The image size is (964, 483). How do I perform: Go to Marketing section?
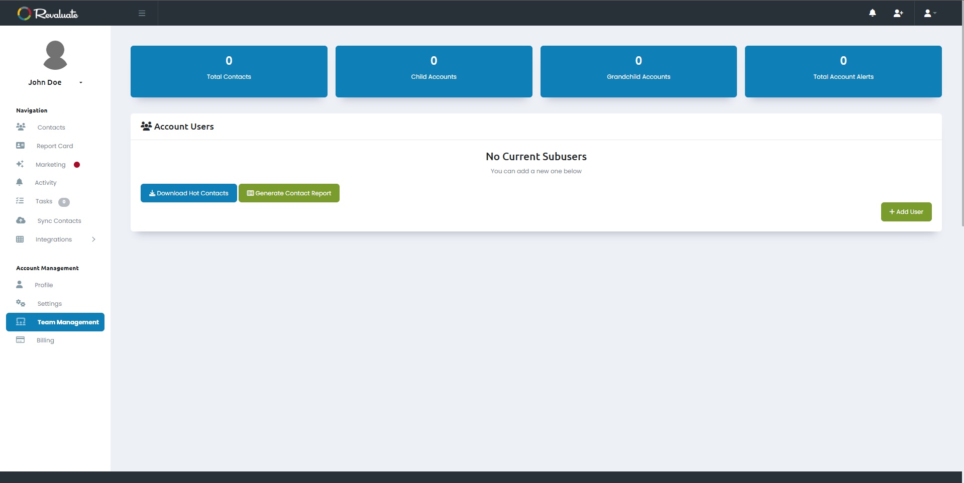click(x=50, y=165)
